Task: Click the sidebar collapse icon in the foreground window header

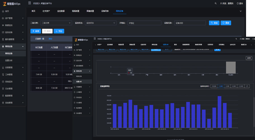Action: pos(95,39)
